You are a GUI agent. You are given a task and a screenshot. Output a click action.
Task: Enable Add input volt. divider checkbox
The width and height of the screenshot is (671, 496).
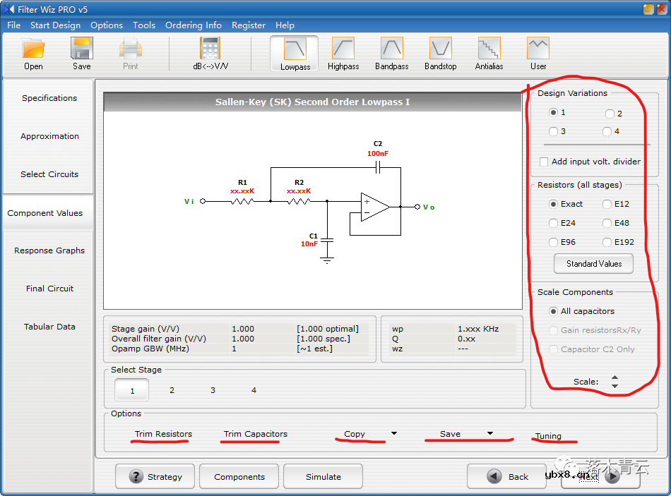[544, 162]
